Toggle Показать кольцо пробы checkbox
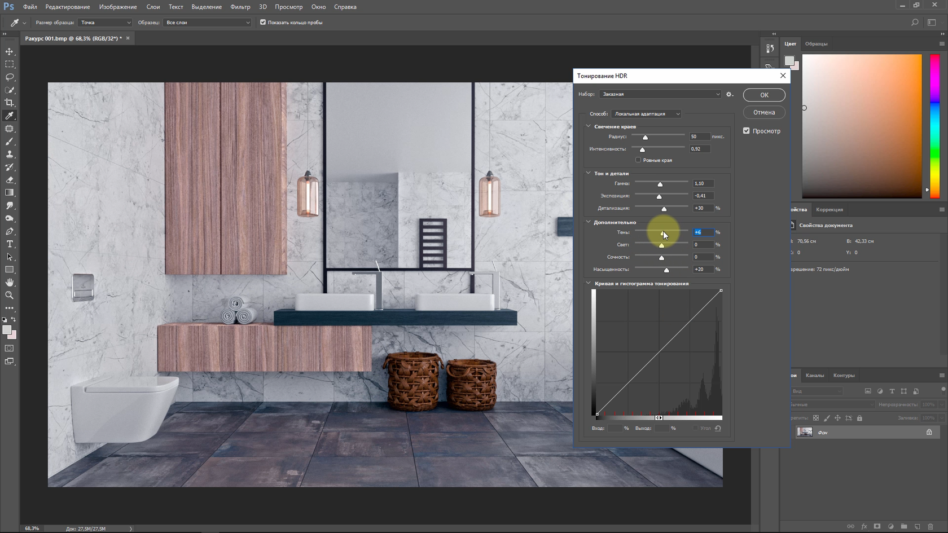This screenshot has height=533, width=948. [x=263, y=23]
